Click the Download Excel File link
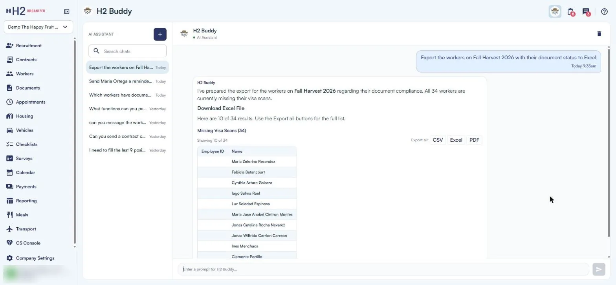 (x=221, y=108)
